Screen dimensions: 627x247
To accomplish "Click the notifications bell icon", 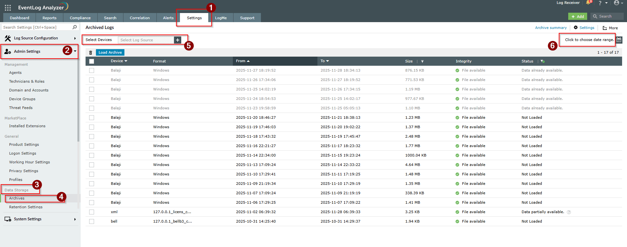I will point(588,3).
